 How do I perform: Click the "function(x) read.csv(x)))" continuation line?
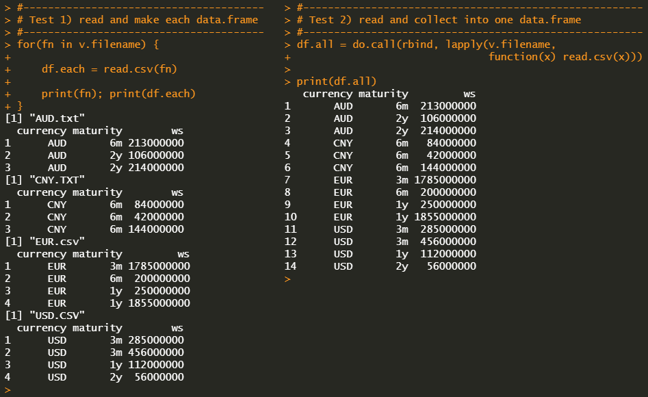pos(565,57)
